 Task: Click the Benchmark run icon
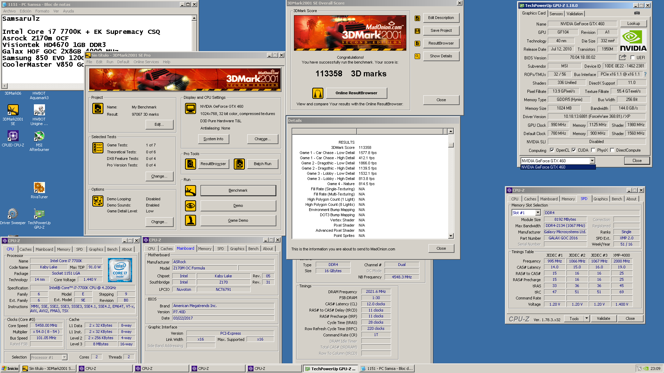tap(191, 190)
